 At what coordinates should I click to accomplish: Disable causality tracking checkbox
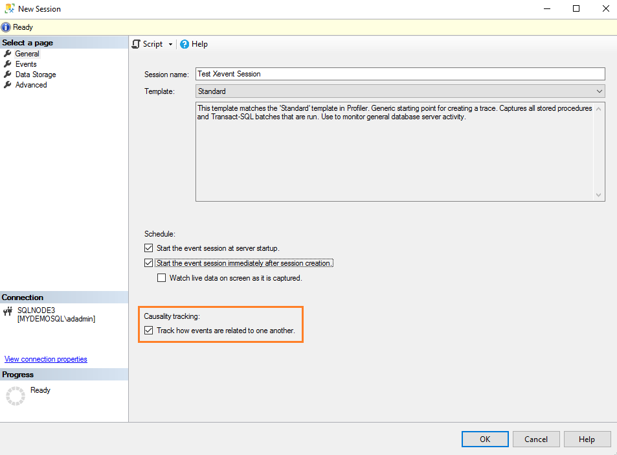149,331
